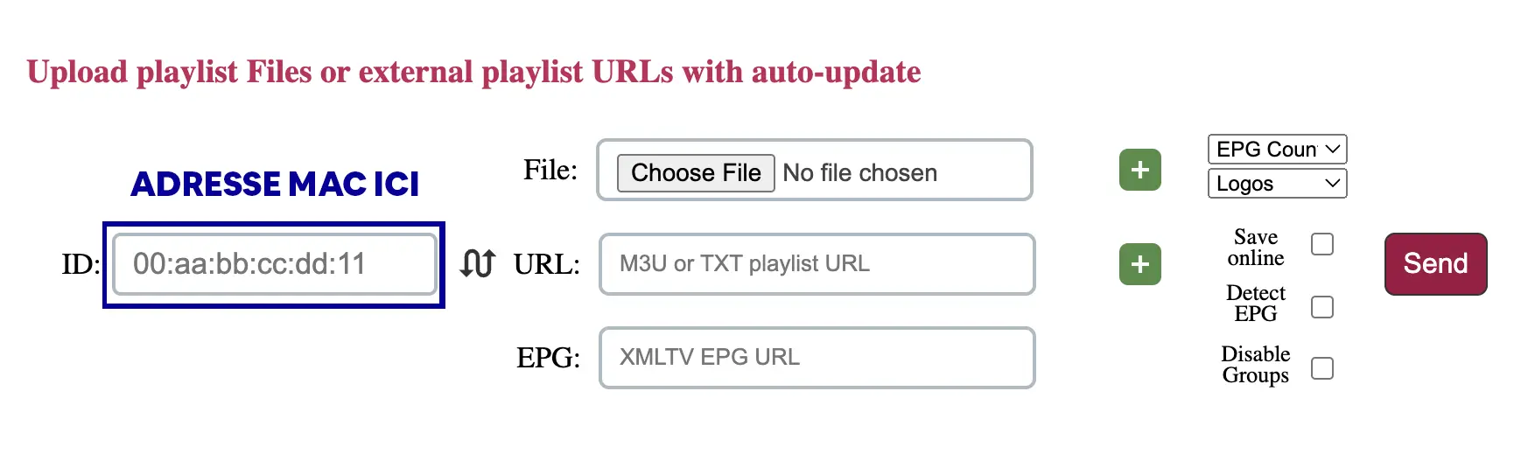Click the 'Save online' label text
This screenshot has height=461, width=1514.
click(x=1255, y=248)
